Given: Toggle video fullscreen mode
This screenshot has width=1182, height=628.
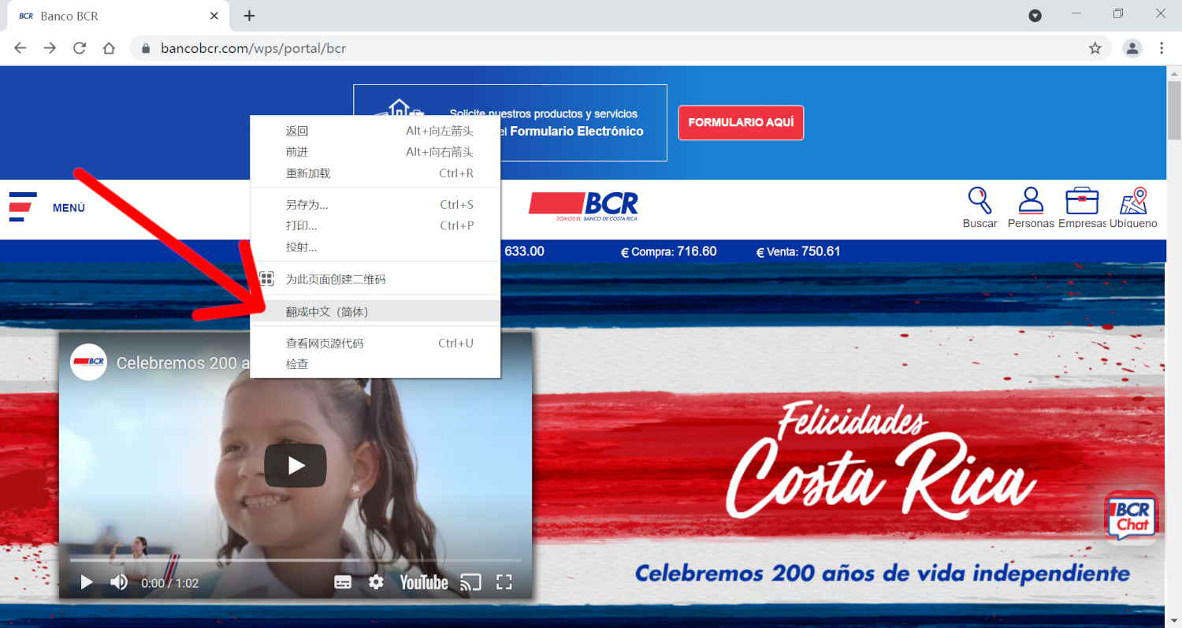Looking at the screenshot, I should (504, 582).
